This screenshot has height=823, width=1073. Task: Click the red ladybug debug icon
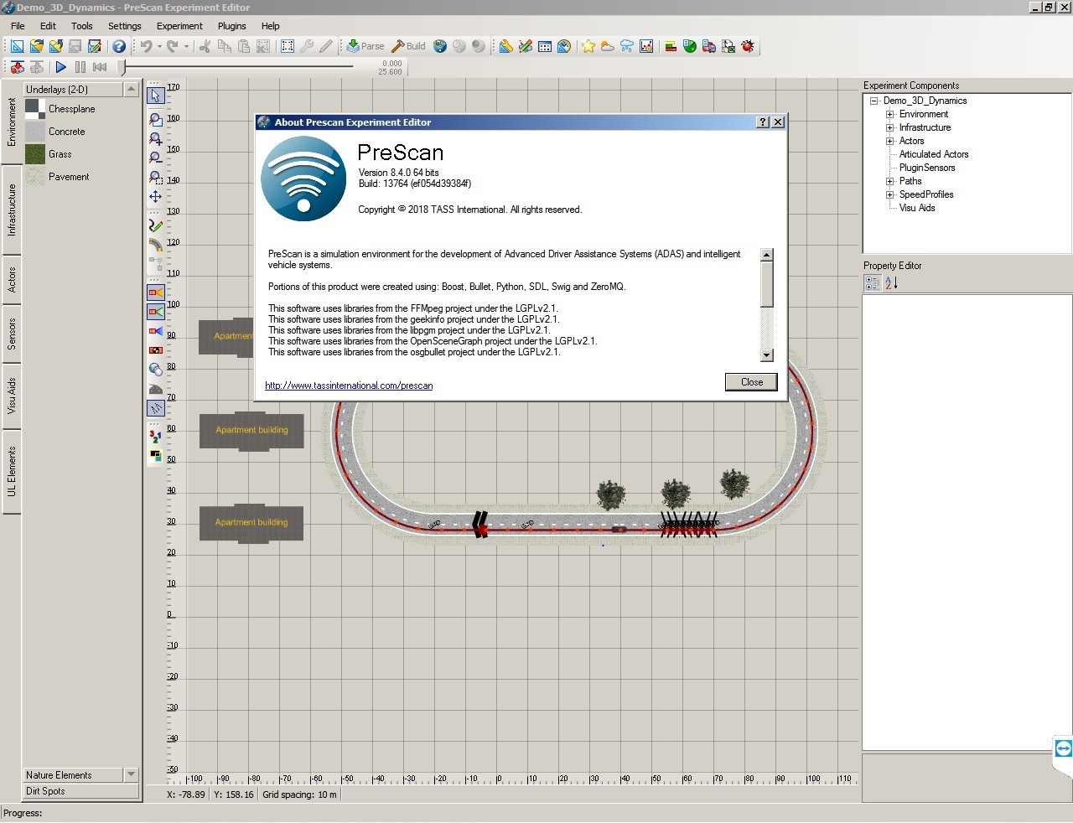tap(748, 46)
